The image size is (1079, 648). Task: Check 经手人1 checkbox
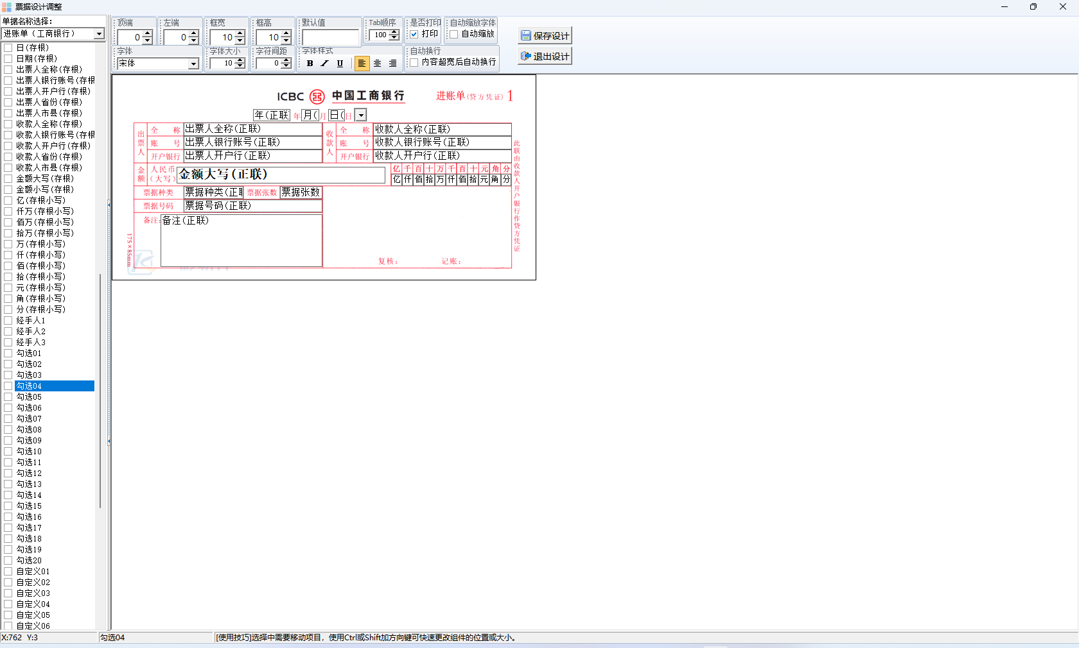[8, 320]
